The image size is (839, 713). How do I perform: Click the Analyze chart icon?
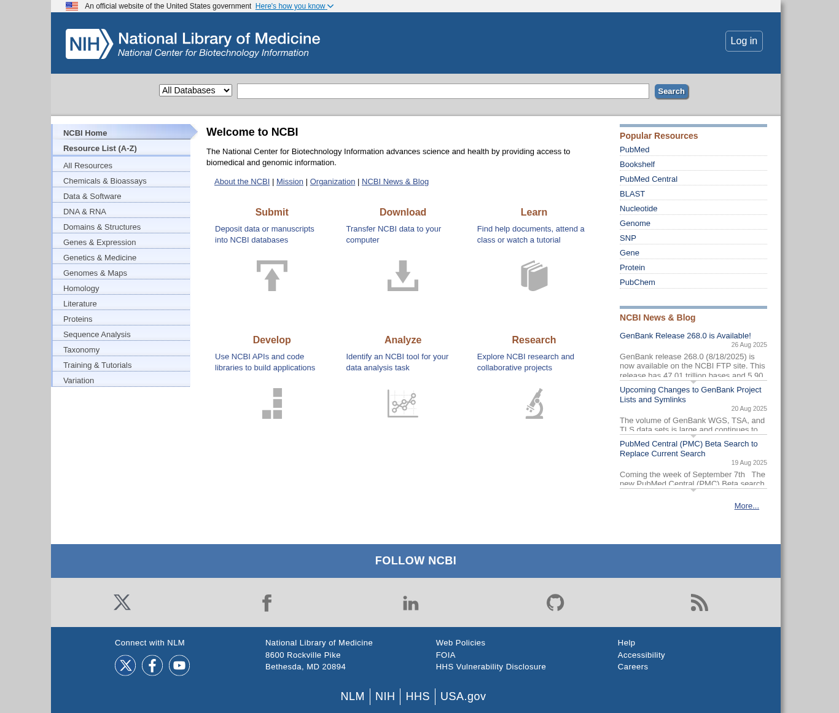[x=403, y=403]
